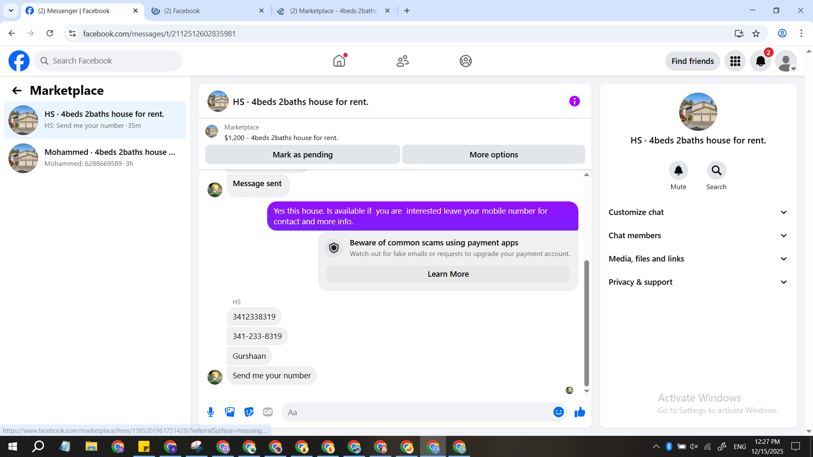The height and width of the screenshot is (457, 813).
Task: Switch to the Marketplace 4beds 2baths tab
Action: pos(333,11)
